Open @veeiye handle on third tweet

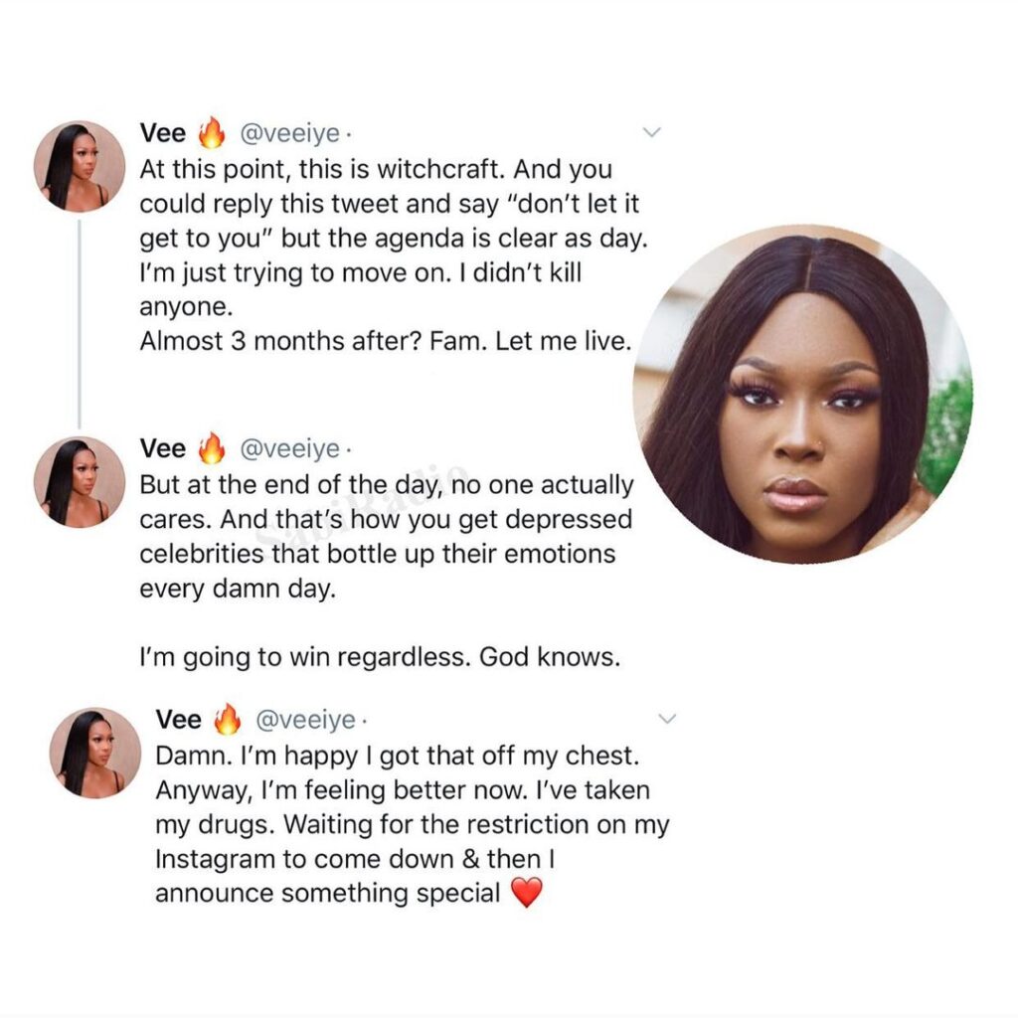[x=306, y=720]
